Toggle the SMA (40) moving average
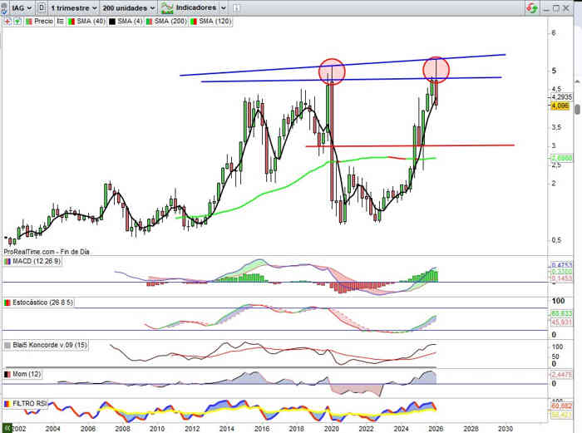 coord(85,21)
